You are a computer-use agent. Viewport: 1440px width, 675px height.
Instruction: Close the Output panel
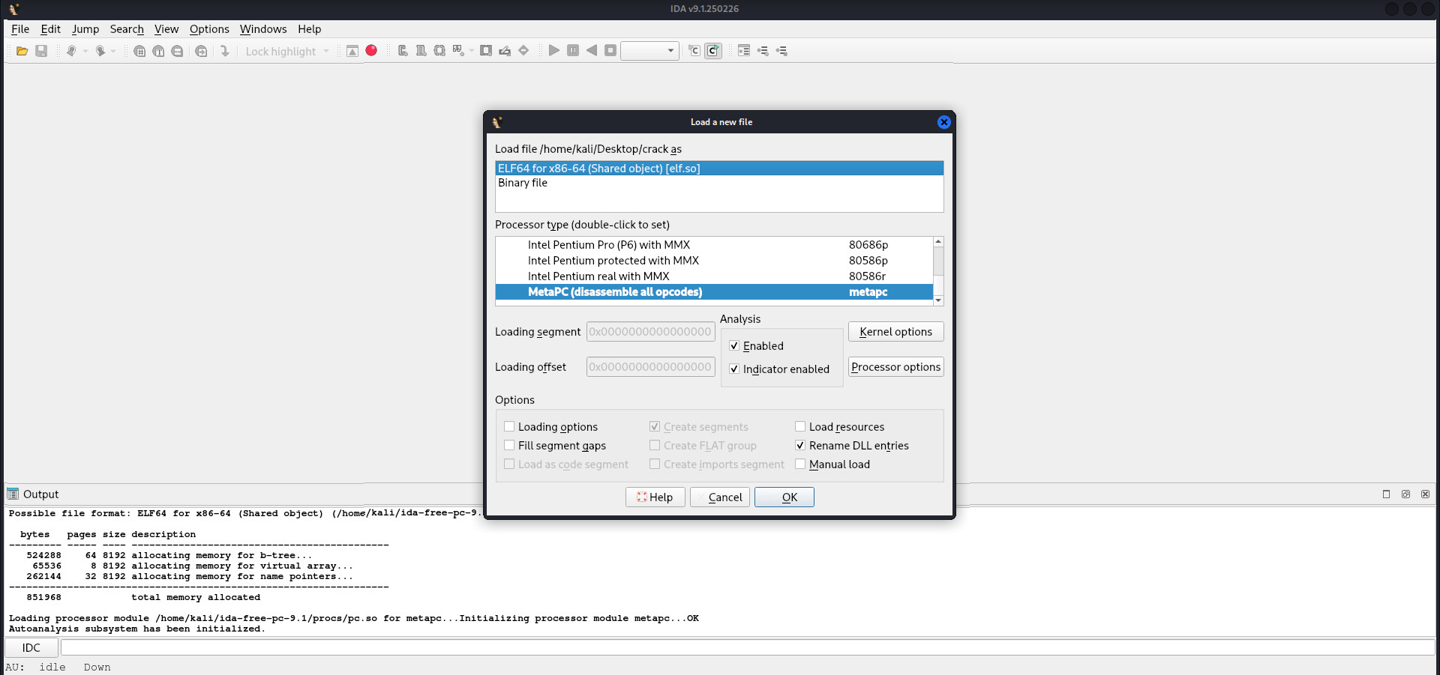(x=1425, y=494)
